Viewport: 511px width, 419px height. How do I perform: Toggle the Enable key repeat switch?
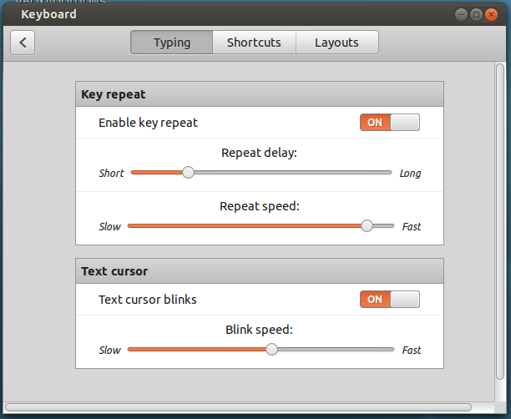coord(389,123)
